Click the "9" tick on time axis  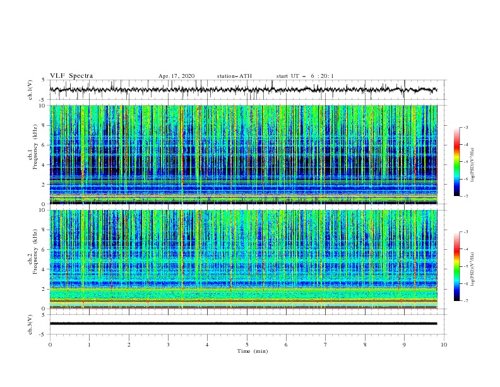click(x=404, y=345)
